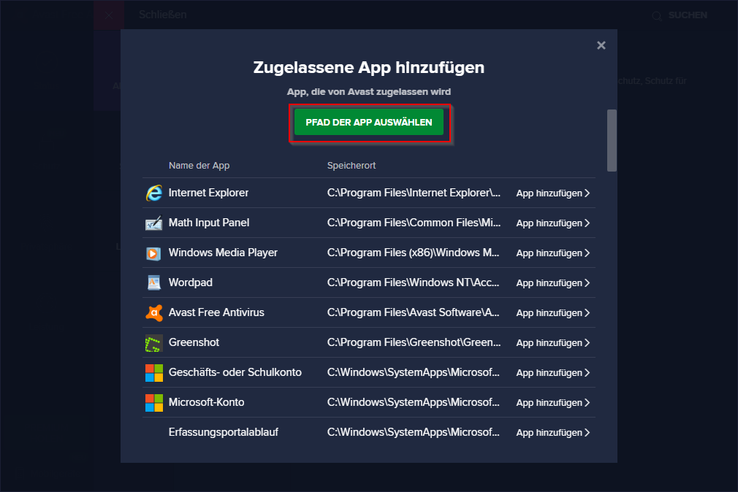Click the dialog's vertical scrollbar thumb
Screen dimensions: 738x492
pyautogui.click(x=612, y=141)
